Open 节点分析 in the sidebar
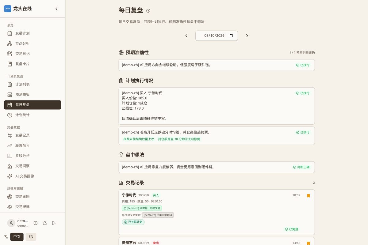368x245 pixels. pyautogui.click(x=33, y=43)
